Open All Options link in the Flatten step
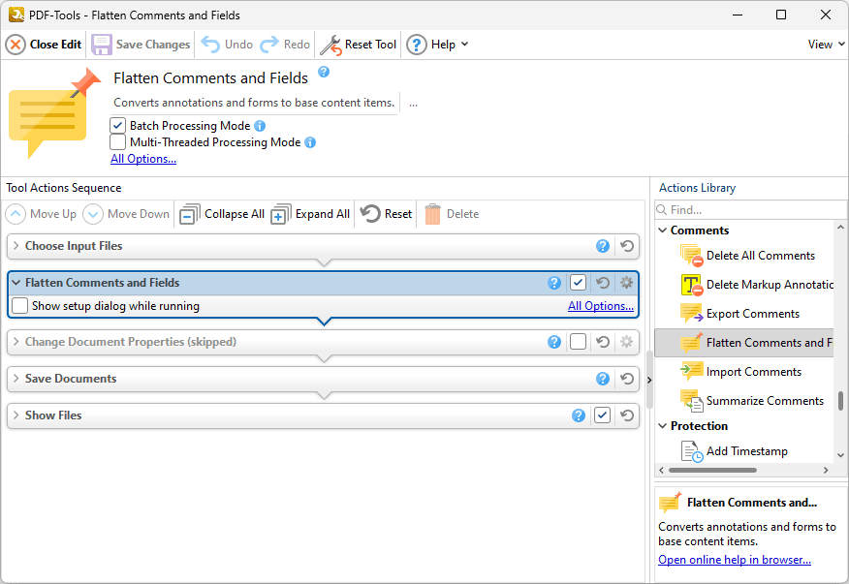The height and width of the screenshot is (584, 849). [x=601, y=306]
